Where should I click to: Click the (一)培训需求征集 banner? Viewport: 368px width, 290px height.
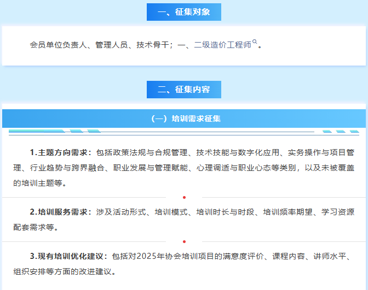tap(184, 118)
